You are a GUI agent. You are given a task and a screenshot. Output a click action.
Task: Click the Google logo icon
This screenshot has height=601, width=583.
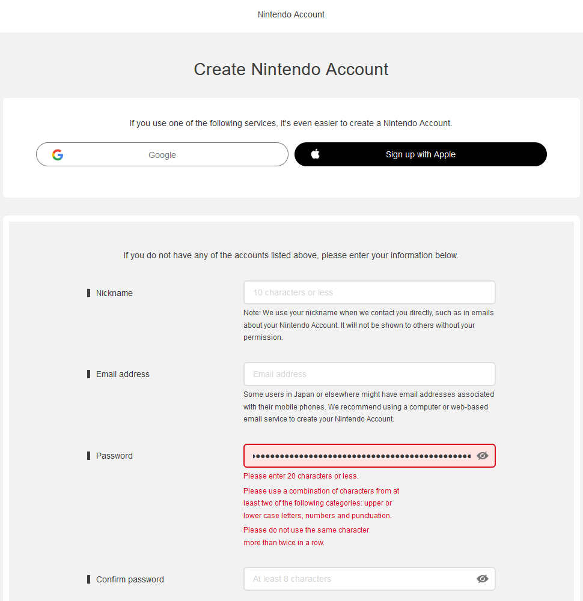click(58, 155)
